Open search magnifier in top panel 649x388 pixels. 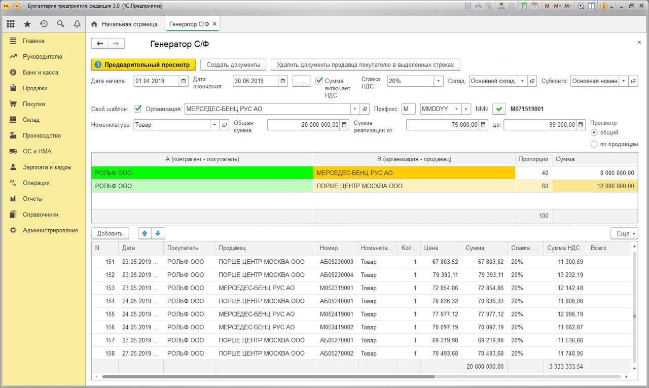[x=60, y=24]
